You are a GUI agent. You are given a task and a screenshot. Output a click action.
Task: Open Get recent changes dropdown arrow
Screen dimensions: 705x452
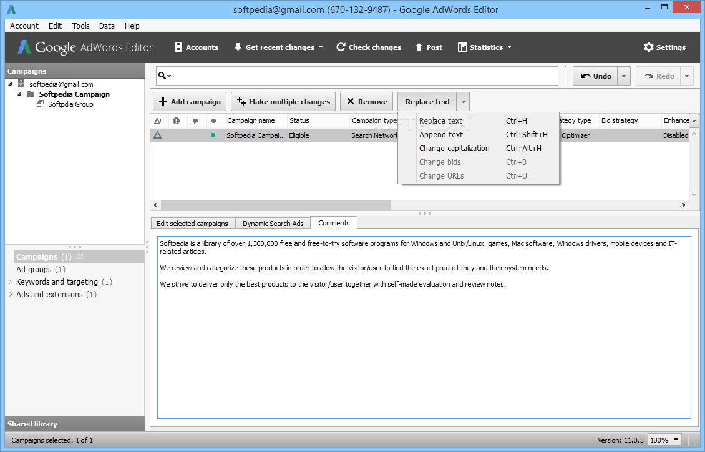click(321, 47)
